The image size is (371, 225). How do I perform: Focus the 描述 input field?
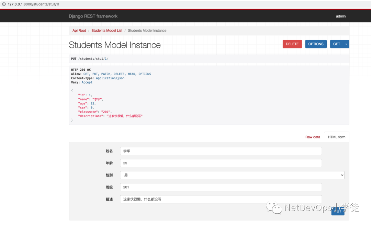pos(221,199)
